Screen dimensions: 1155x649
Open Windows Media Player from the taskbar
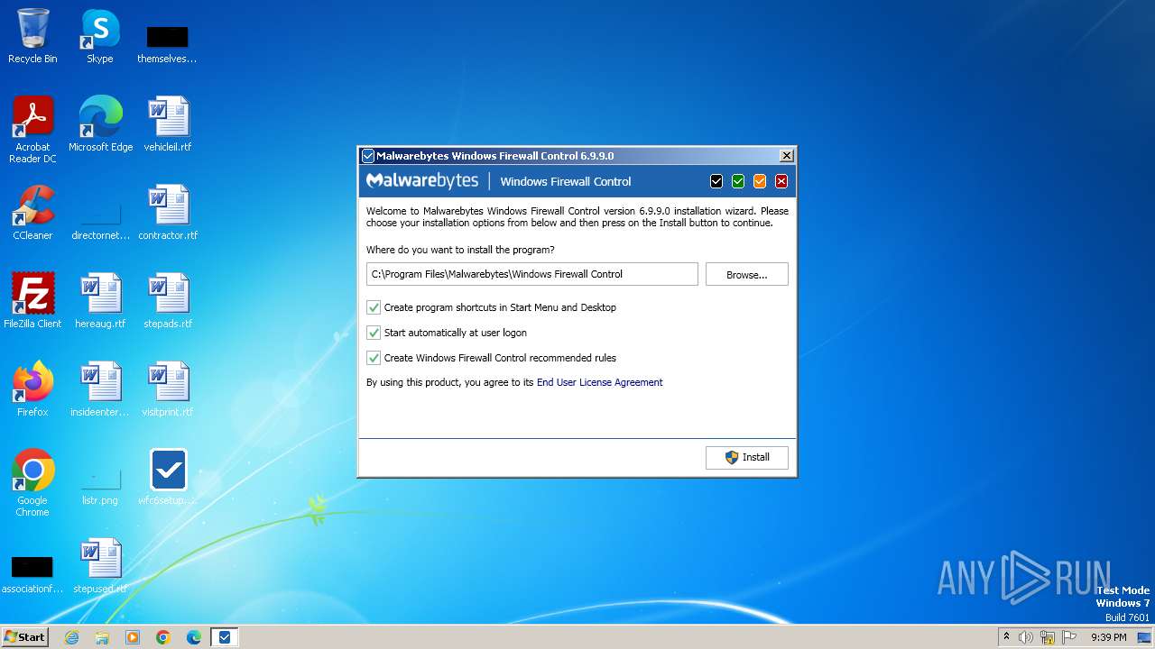(133, 637)
